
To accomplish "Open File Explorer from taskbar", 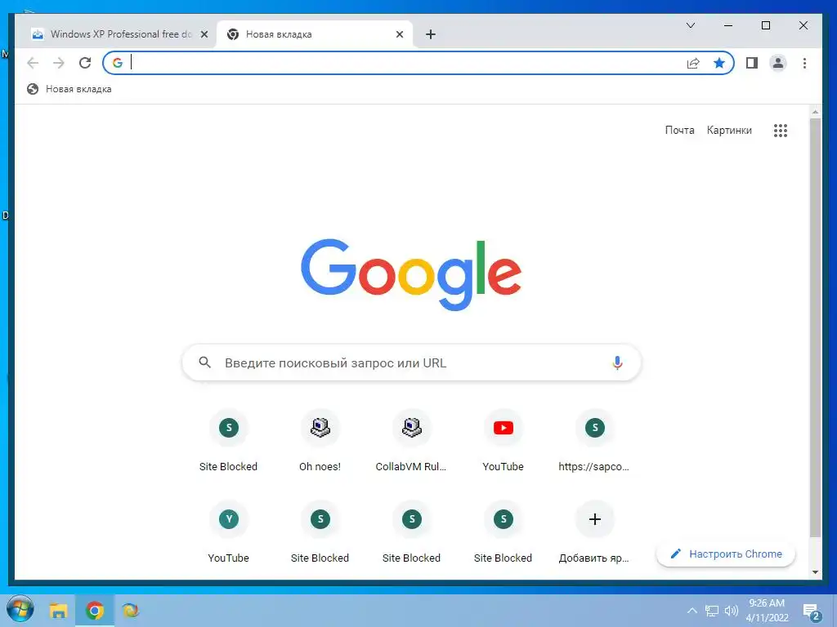I will tap(58, 610).
